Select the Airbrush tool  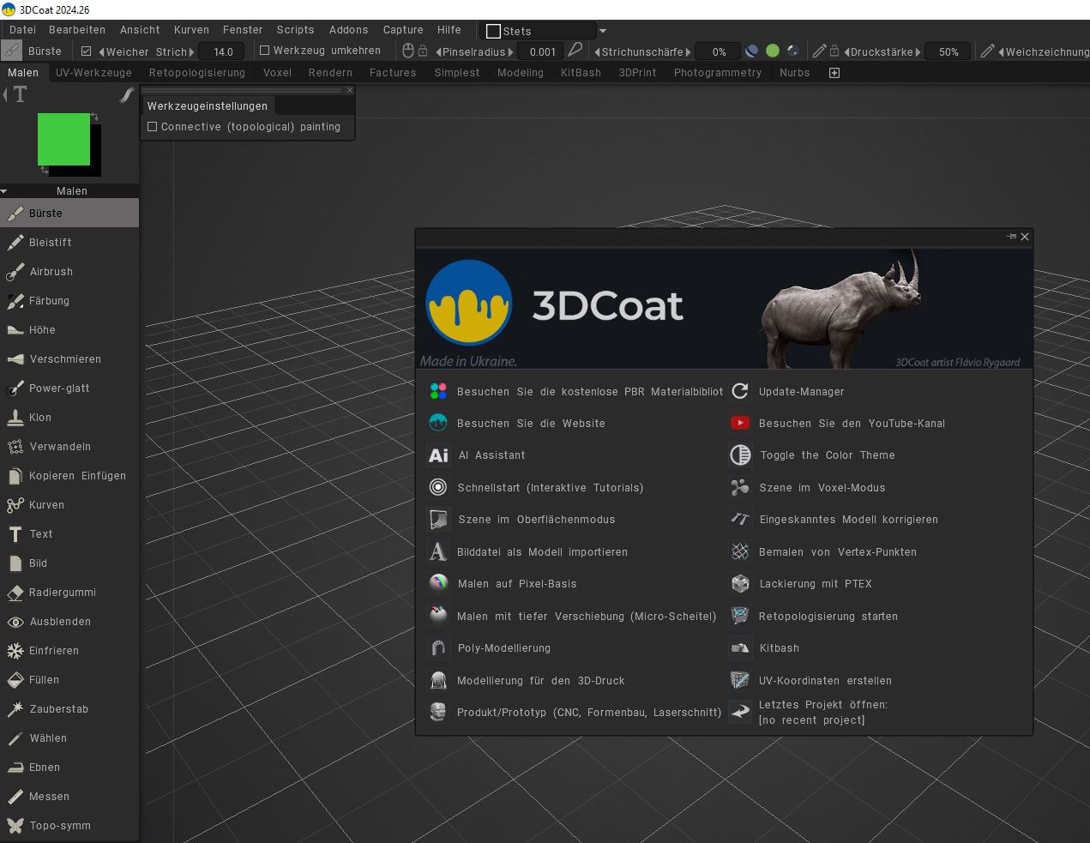click(69, 272)
